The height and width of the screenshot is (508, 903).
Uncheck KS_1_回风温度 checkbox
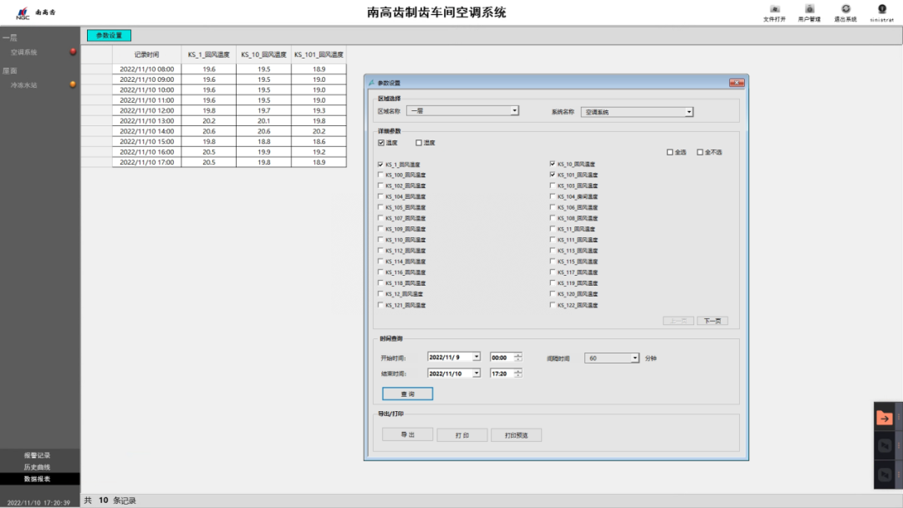[x=380, y=165]
